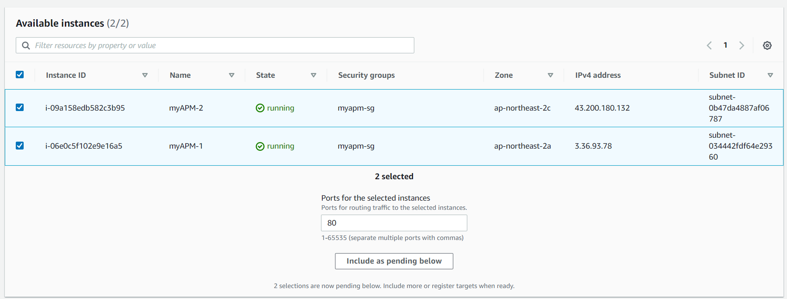787x299 pixels.
Task: Click the Security groups column header
Action: (366, 75)
